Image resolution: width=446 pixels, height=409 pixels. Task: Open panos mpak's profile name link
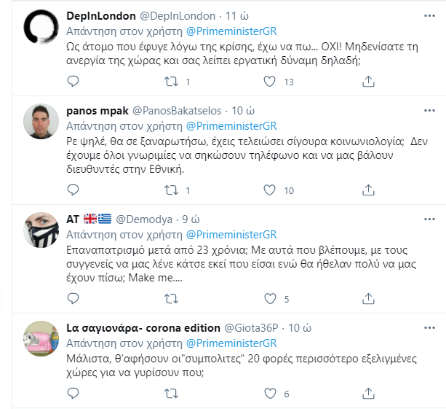97,111
